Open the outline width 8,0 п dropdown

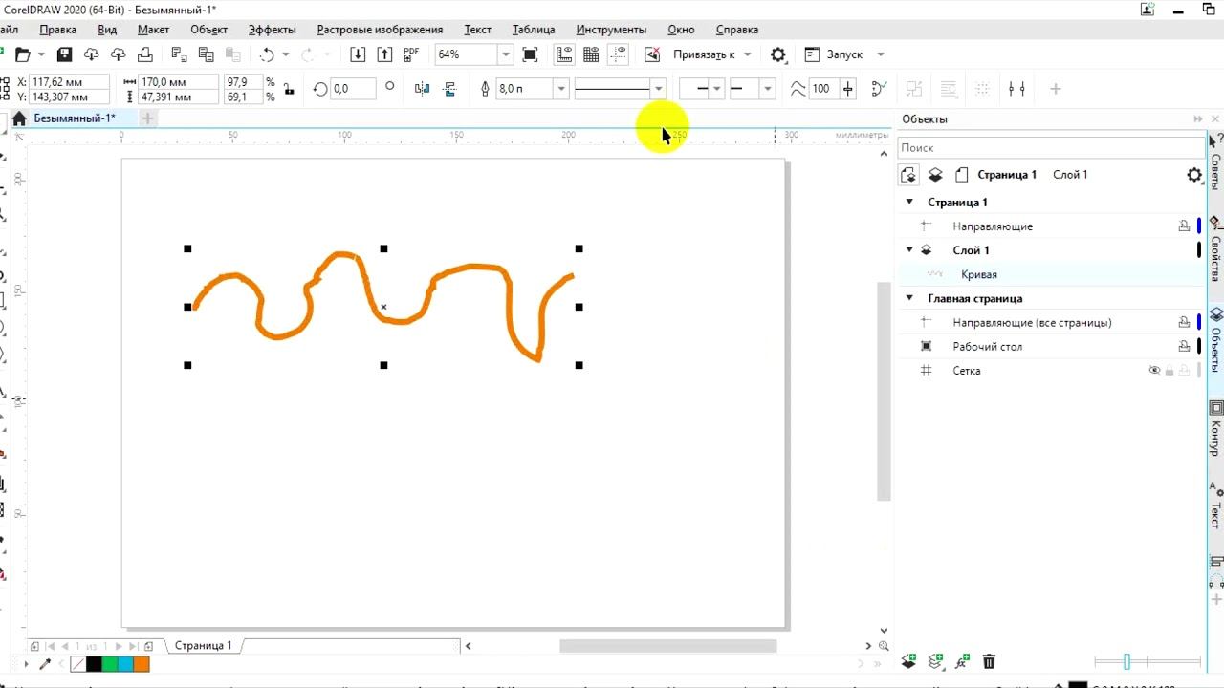tap(561, 89)
